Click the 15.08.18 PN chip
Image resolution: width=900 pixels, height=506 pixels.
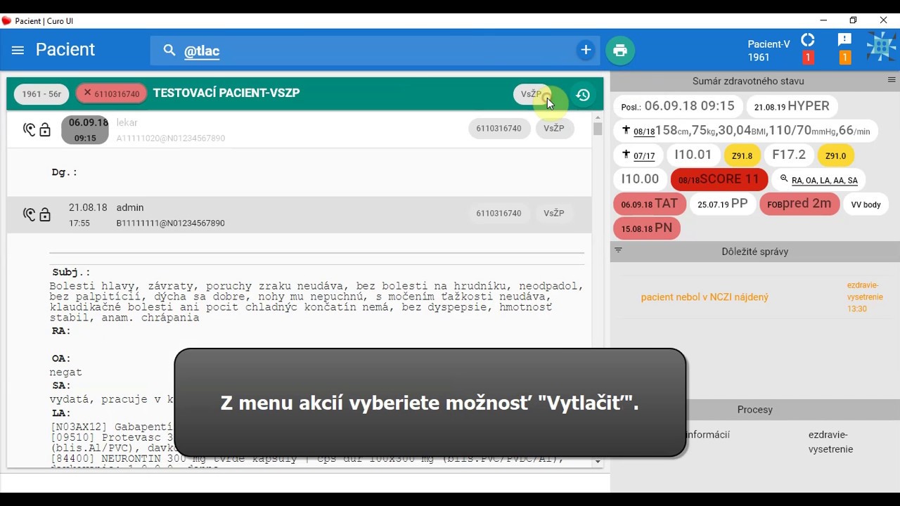tap(647, 228)
